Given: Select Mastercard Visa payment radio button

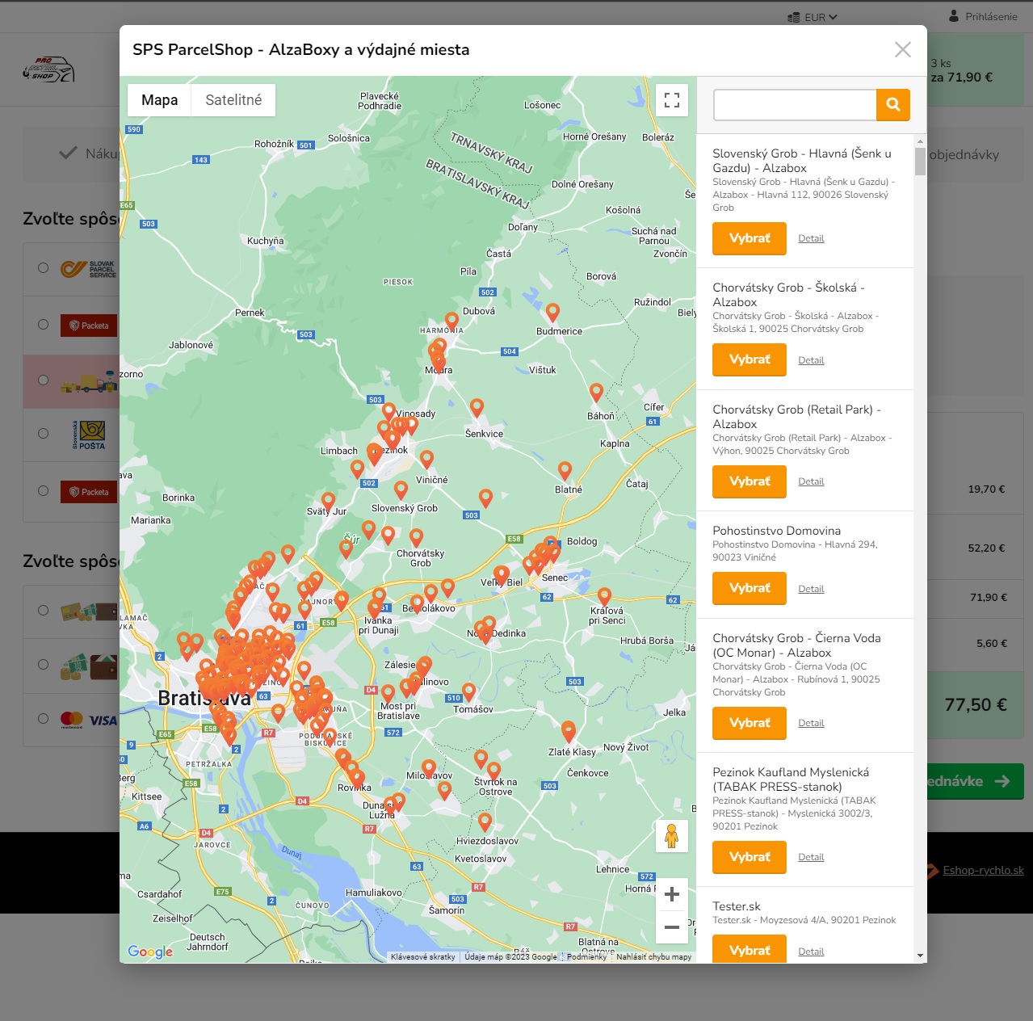Looking at the screenshot, I should click(x=43, y=718).
